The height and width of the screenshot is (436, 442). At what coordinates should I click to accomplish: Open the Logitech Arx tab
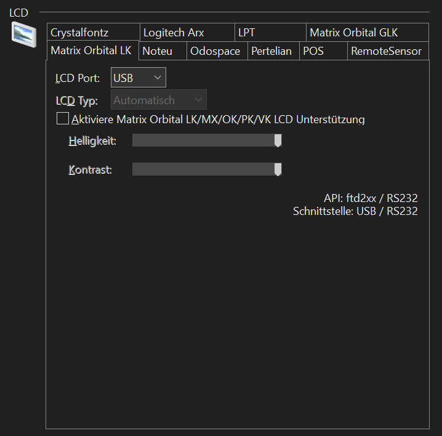(x=173, y=33)
